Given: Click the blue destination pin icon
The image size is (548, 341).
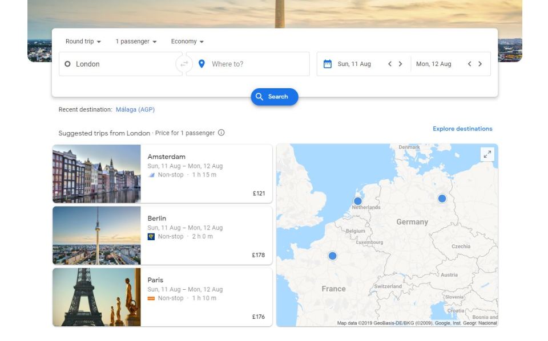Looking at the screenshot, I should pos(202,64).
